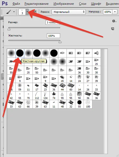Open the Слои menu
Screen dimensions: 119x157
pyautogui.click(x=83, y=4)
